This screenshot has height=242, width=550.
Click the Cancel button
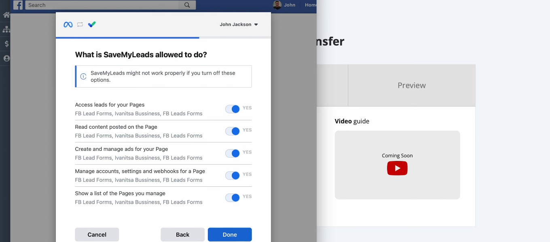97,235
